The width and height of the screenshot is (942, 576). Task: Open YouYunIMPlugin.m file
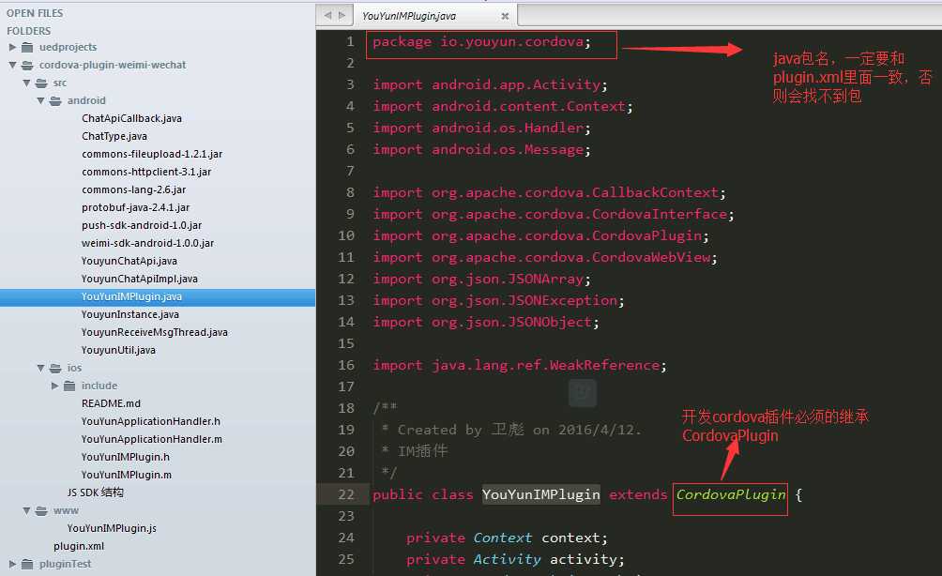pos(127,475)
